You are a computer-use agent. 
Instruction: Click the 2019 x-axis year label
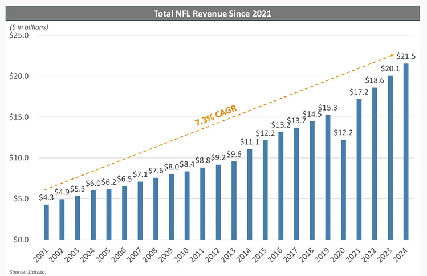(x=322, y=255)
